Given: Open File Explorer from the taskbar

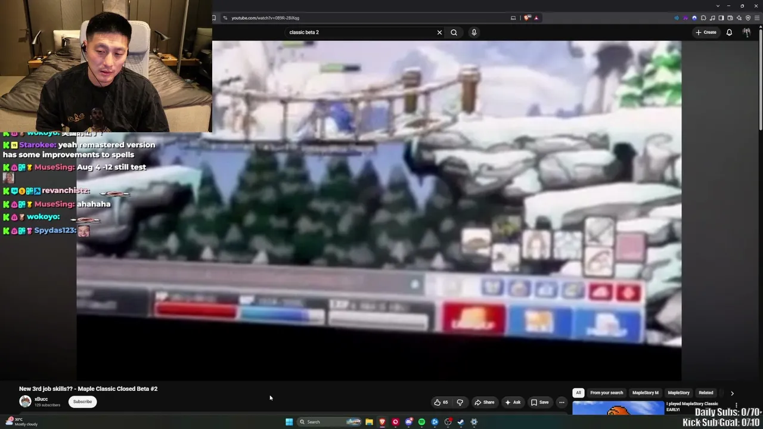Looking at the screenshot, I should 369,422.
